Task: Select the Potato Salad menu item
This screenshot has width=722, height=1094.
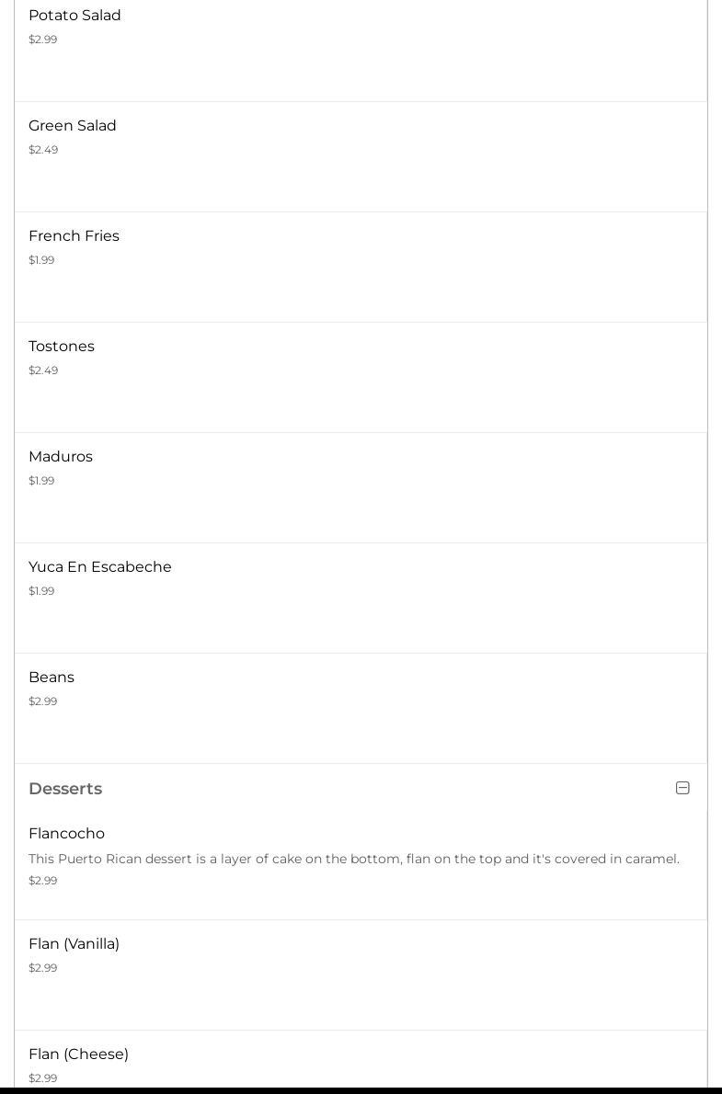Action: [x=74, y=16]
